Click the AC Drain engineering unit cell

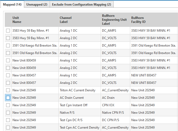click(115, 98)
